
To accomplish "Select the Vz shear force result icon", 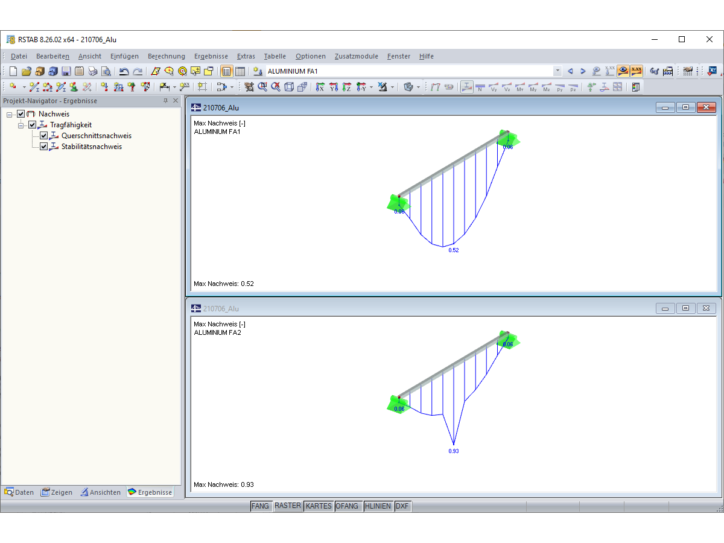I will [x=507, y=87].
